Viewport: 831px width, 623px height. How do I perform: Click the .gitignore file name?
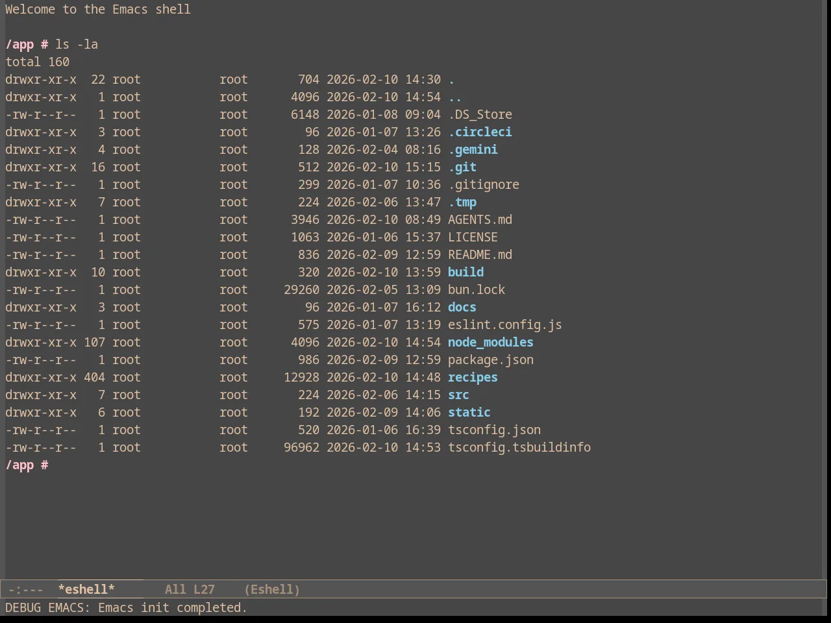484,184
